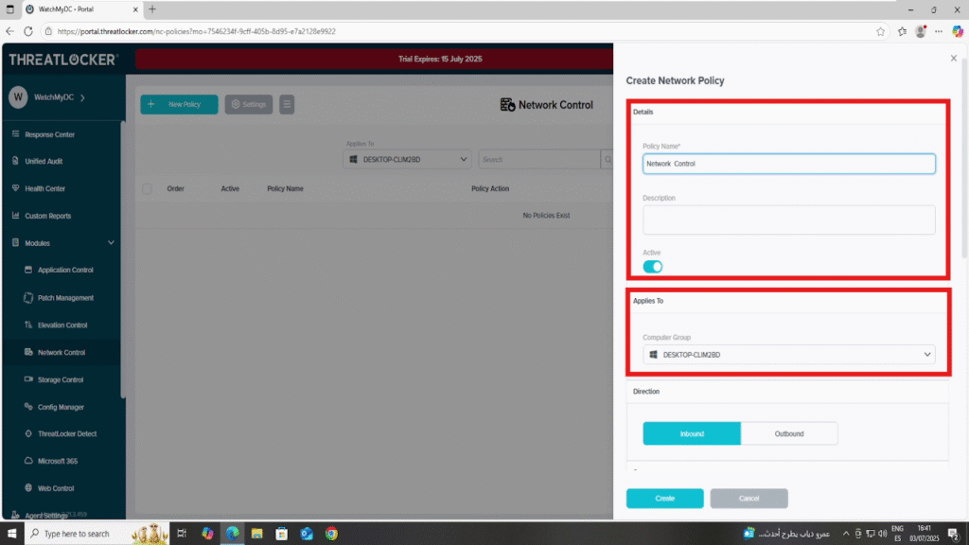This screenshot has width=969, height=545.
Task: Click the Create button
Action: pyautogui.click(x=665, y=498)
